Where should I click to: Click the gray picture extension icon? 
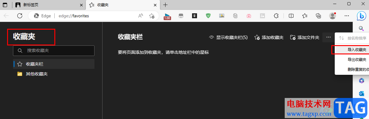262,16
